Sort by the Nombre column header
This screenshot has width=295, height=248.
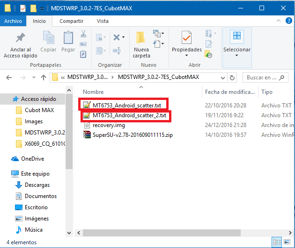point(93,92)
